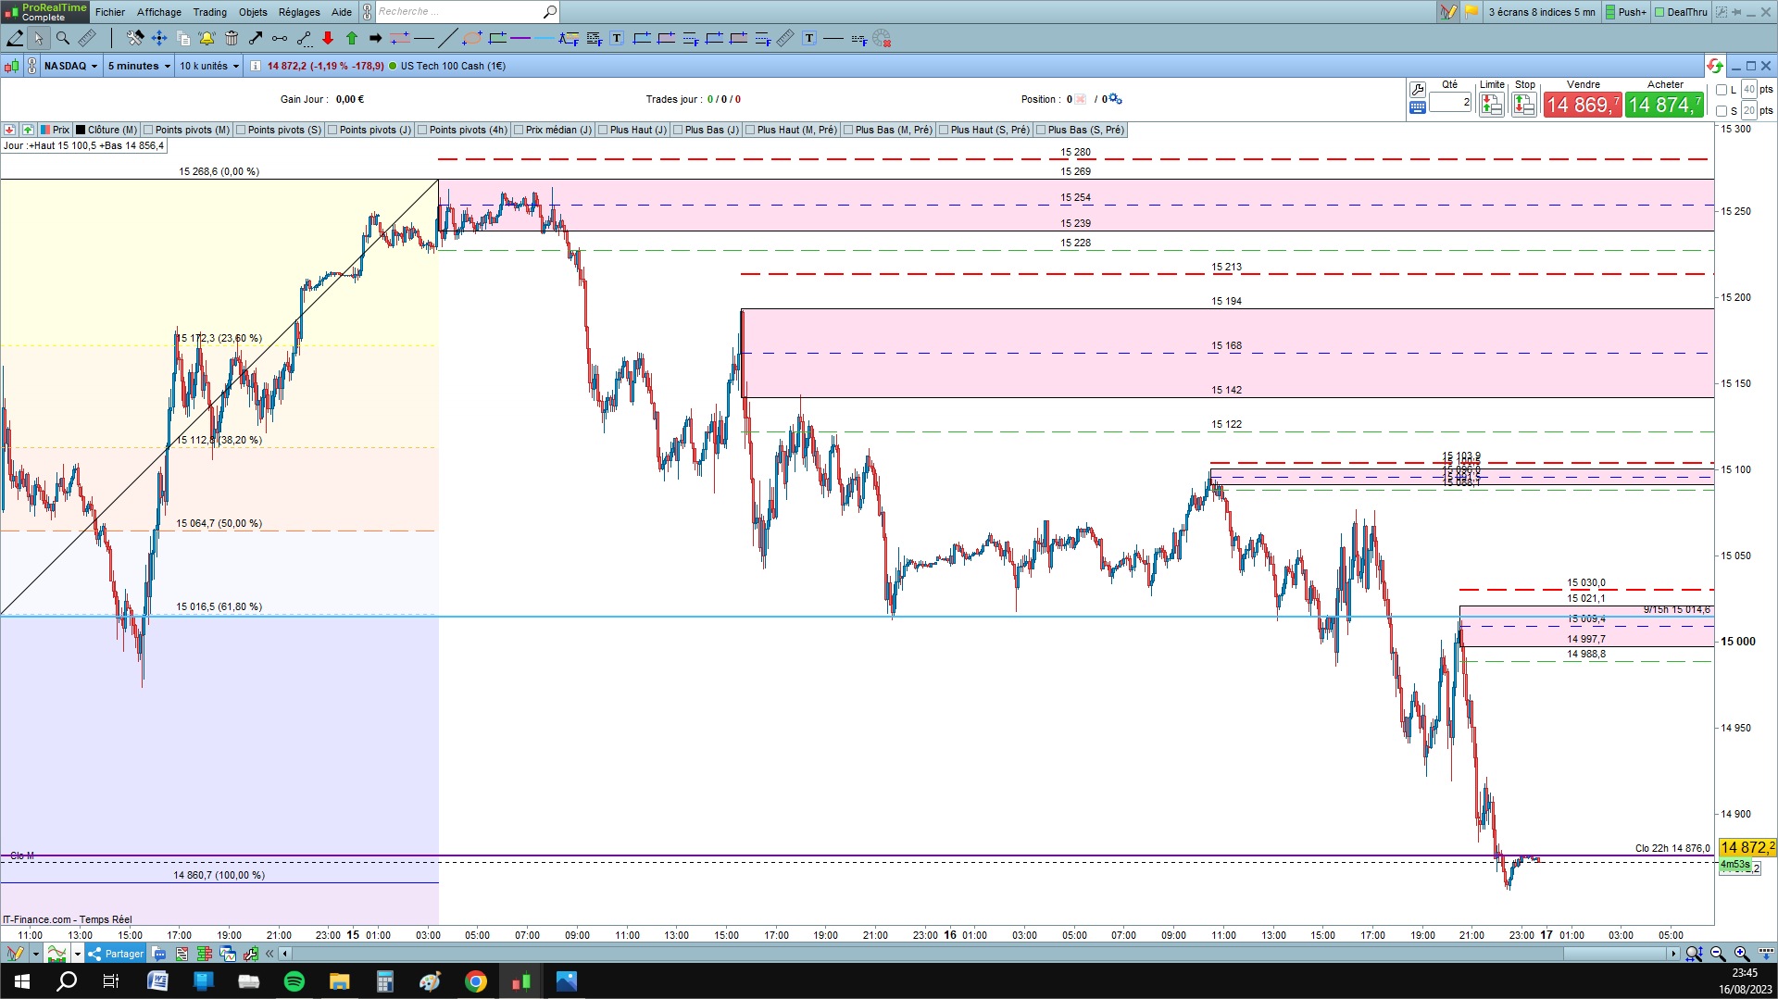Select the pencil drawing tool
Image resolution: width=1778 pixels, height=999 pixels.
click(15, 38)
